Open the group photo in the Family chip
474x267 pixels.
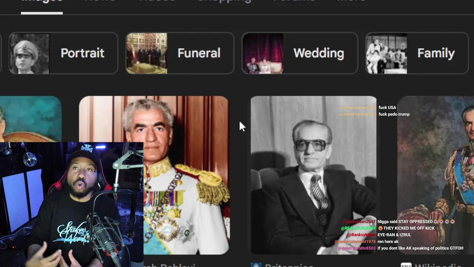387,53
